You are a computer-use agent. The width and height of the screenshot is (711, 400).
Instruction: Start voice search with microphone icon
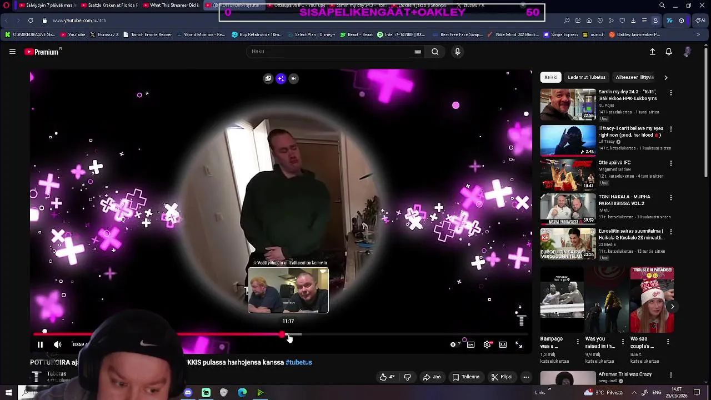coord(457,52)
